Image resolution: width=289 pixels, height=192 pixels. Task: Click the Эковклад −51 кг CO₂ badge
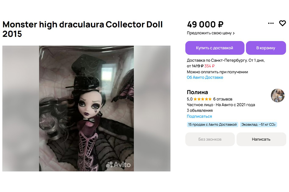pos(259,125)
